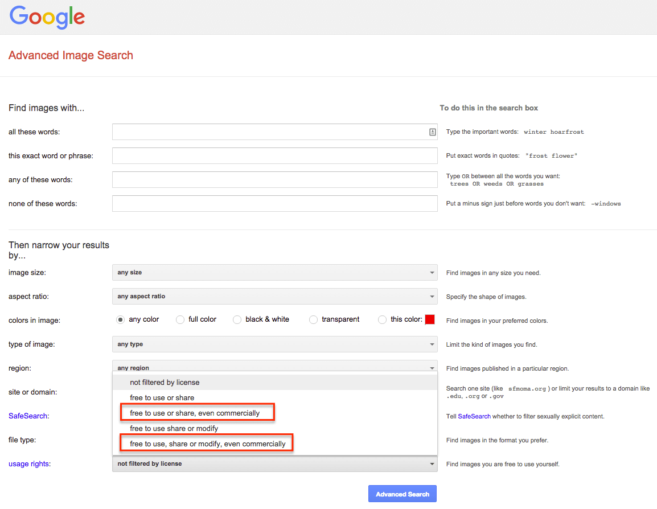Select free to use share or modify option
The width and height of the screenshot is (657, 509).
(x=275, y=429)
